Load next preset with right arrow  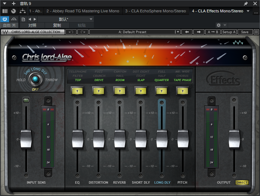click(x=199, y=32)
